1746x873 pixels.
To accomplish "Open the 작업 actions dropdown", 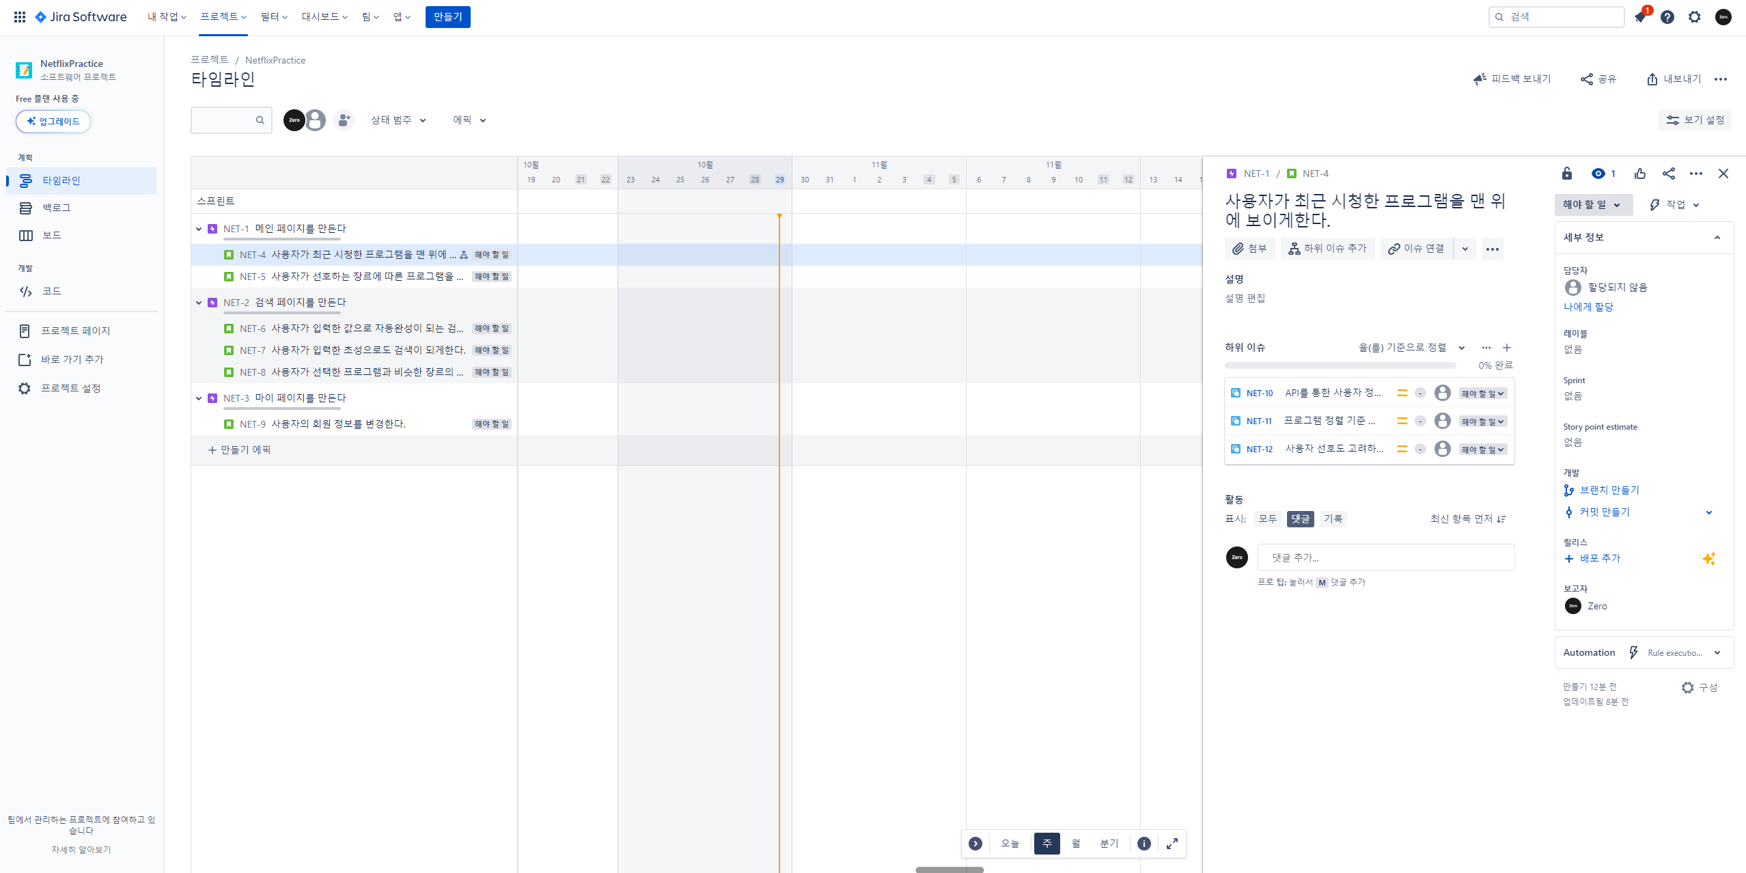I will pyautogui.click(x=1674, y=205).
